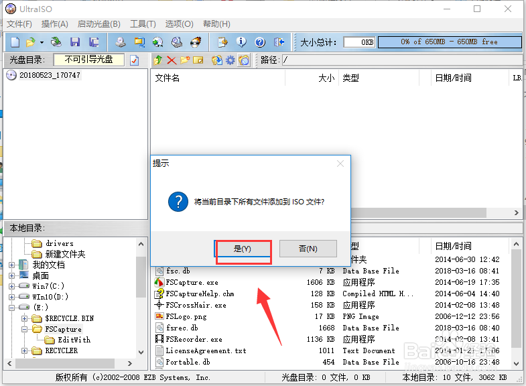This screenshot has height=386, width=526.
Task: Open the 操作(A) menu
Action: 55,24
